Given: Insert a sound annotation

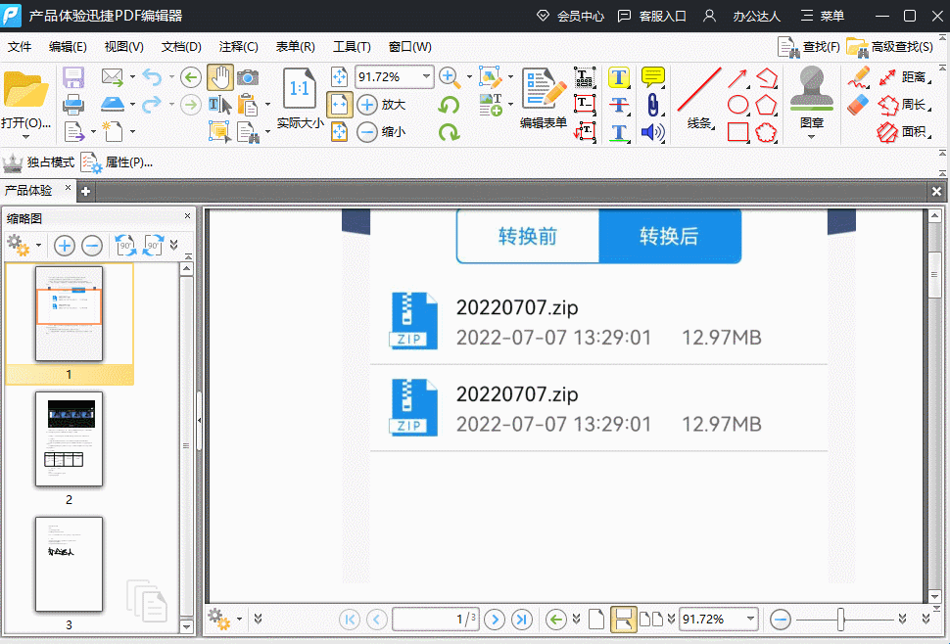Looking at the screenshot, I should (x=652, y=132).
